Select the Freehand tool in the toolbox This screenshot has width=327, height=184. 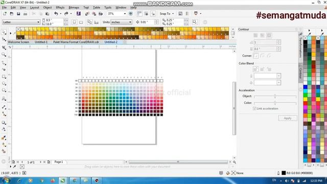pos(4,63)
